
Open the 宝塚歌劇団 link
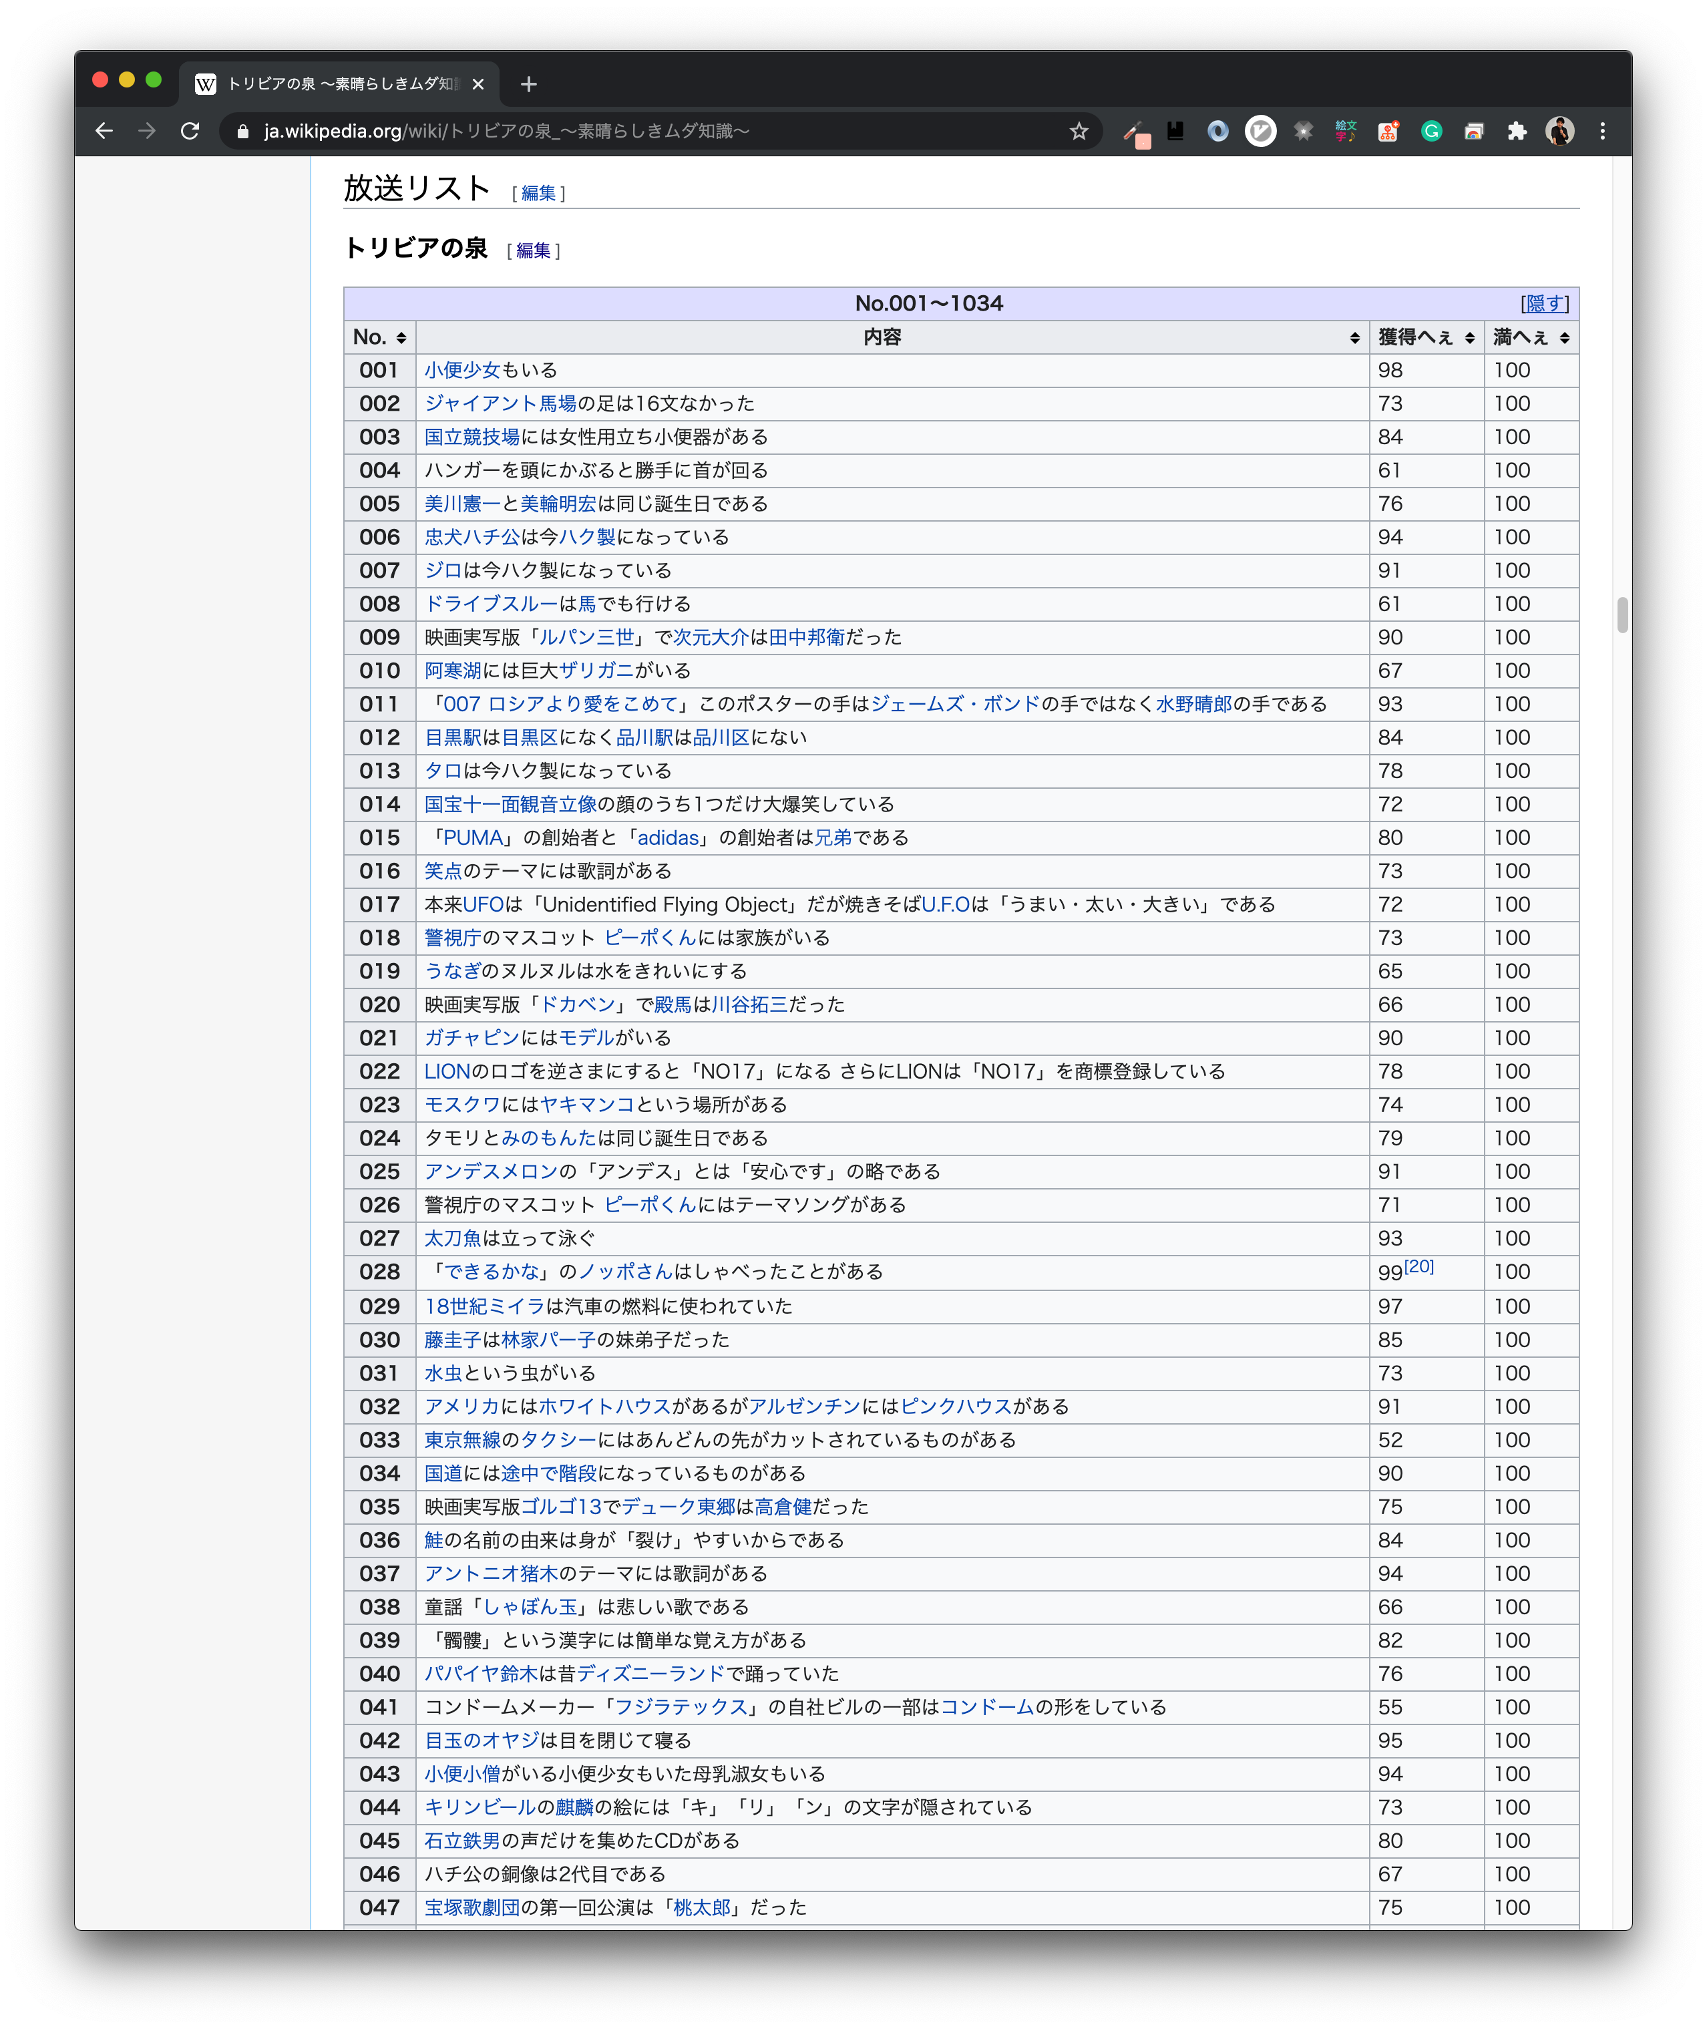pyautogui.click(x=472, y=1908)
